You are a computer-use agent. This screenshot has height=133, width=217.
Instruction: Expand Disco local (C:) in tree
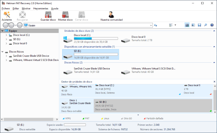point(6,35)
